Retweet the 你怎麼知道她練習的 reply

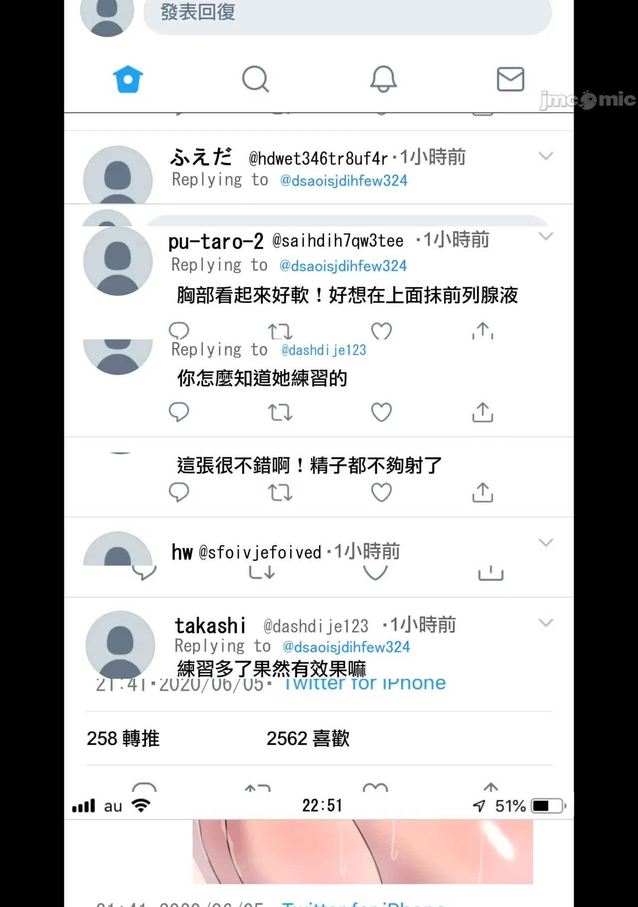pyautogui.click(x=280, y=413)
